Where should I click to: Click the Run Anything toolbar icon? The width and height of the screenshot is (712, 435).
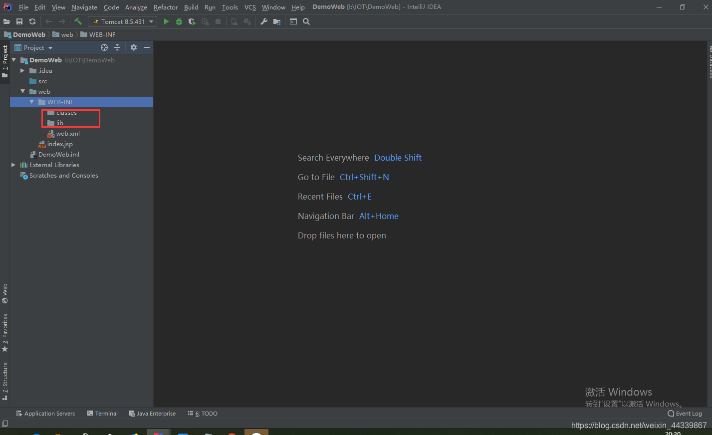[x=293, y=21]
